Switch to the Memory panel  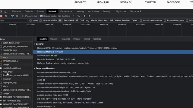click(80, 11)
